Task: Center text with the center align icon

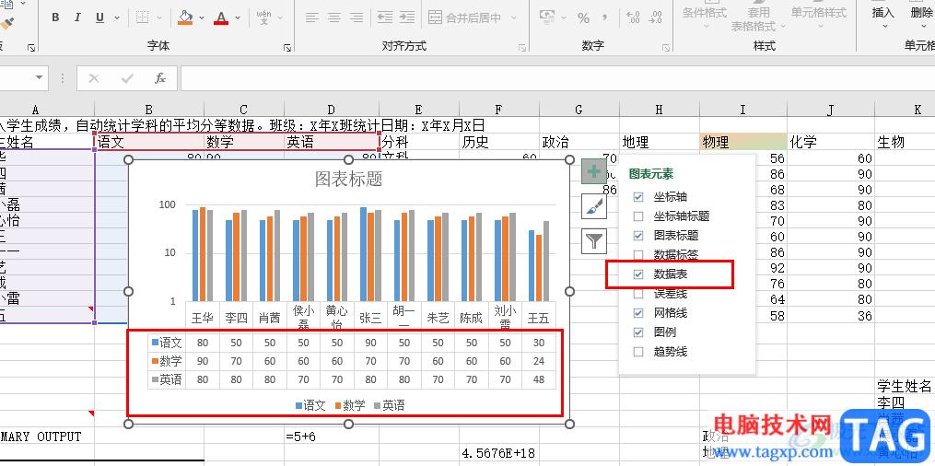Action: pyautogui.click(x=333, y=17)
